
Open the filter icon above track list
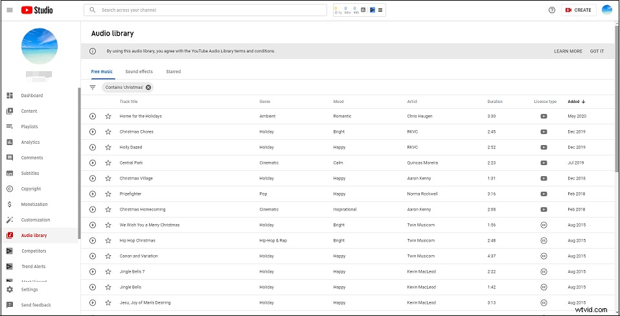93,87
